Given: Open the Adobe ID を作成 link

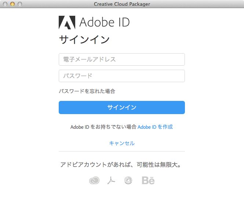Looking at the screenshot, I should (155, 127).
